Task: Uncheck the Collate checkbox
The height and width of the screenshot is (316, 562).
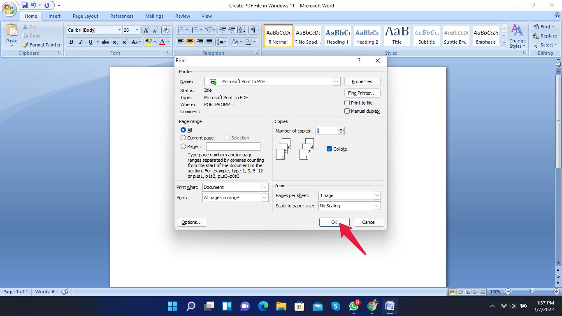Action: (x=329, y=149)
